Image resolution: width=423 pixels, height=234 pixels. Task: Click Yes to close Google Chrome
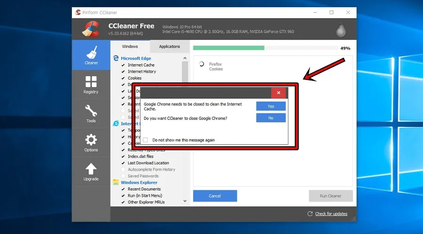tap(271, 106)
